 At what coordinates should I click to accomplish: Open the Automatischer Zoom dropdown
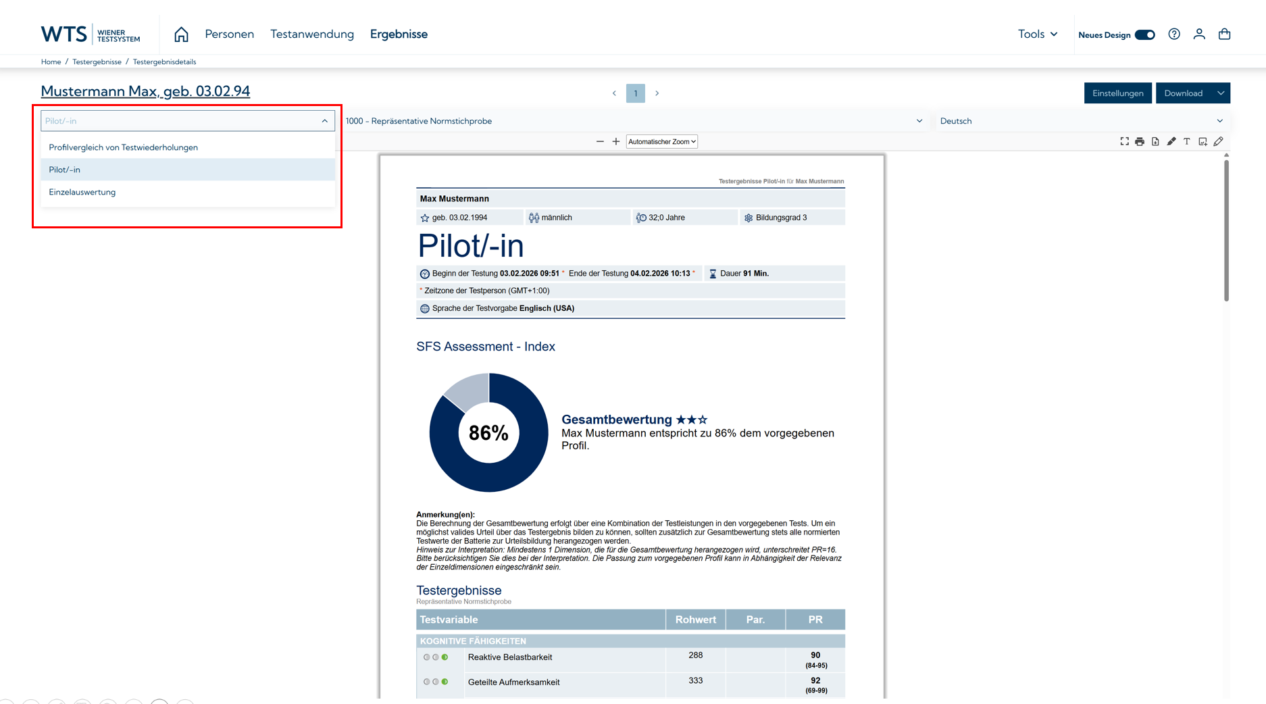coord(661,142)
